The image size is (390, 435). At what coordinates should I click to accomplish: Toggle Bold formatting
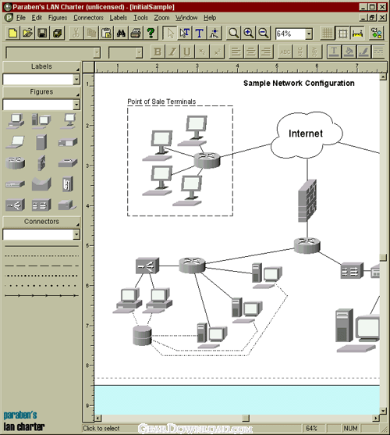tap(158, 52)
